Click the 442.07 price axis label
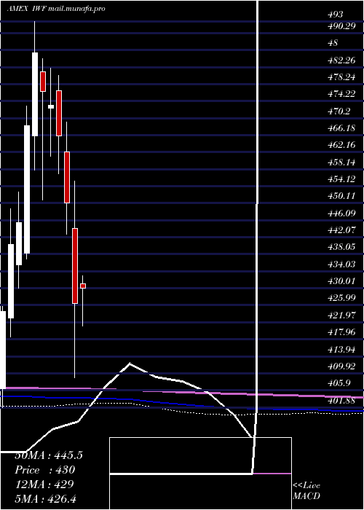364x510 pixels. (341, 230)
